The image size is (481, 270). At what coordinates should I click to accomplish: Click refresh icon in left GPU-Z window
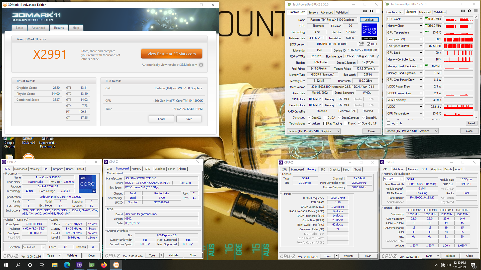click(372, 11)
